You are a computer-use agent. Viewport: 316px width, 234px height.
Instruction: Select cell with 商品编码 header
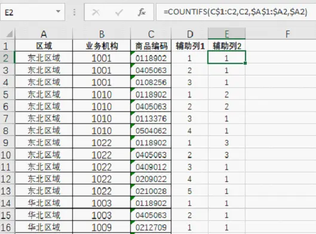click(x=151, y=46)
